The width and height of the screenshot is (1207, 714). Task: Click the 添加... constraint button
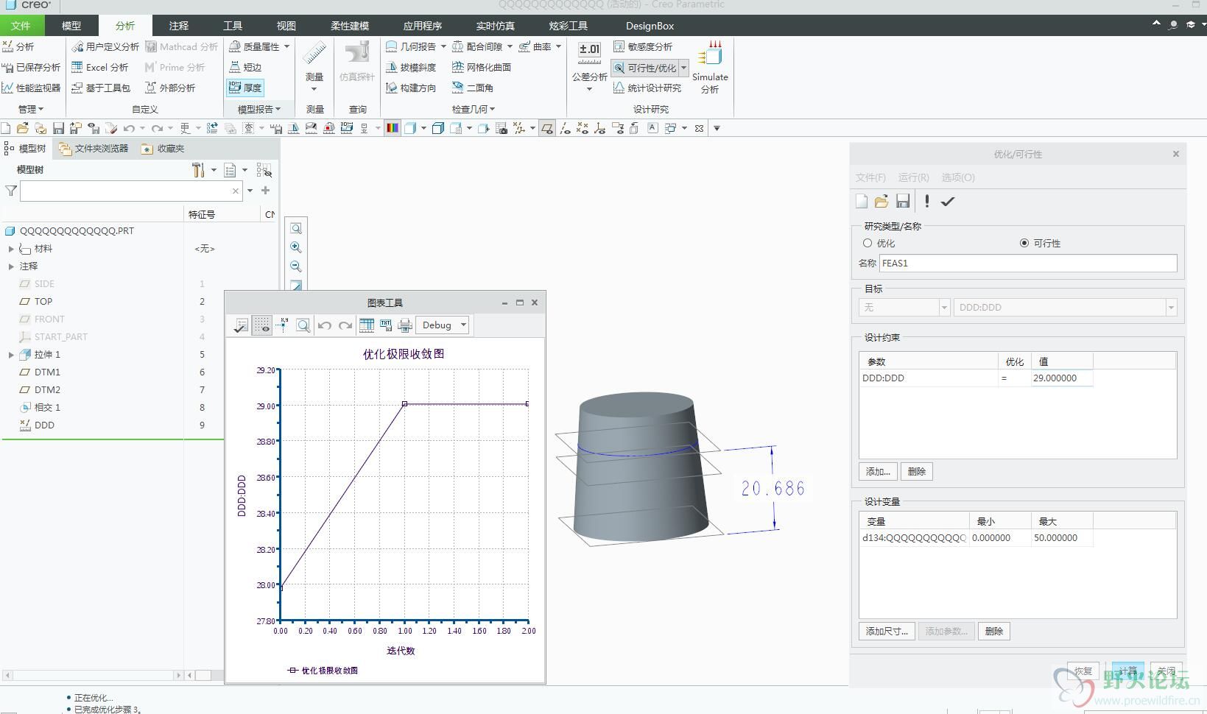coord(878,472)
